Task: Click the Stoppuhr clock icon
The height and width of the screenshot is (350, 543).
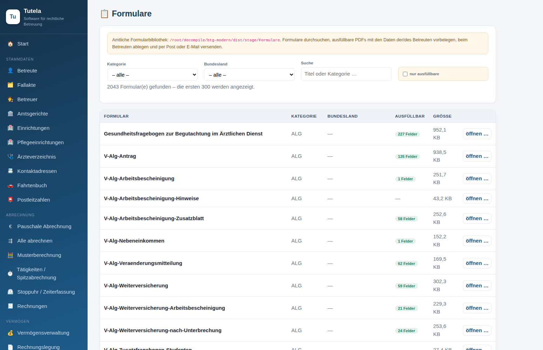Action: (11, 292)
